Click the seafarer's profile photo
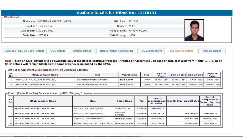Viewport: 243px width, 137px height. point(194,30)
